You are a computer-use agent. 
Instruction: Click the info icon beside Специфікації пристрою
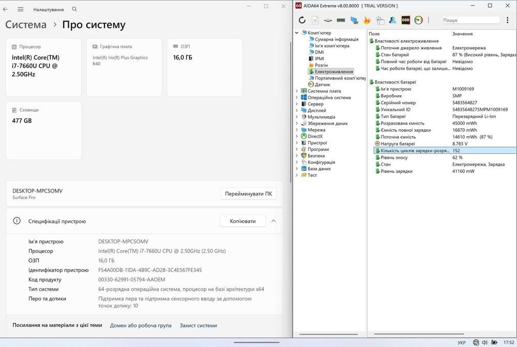point(17,221)
